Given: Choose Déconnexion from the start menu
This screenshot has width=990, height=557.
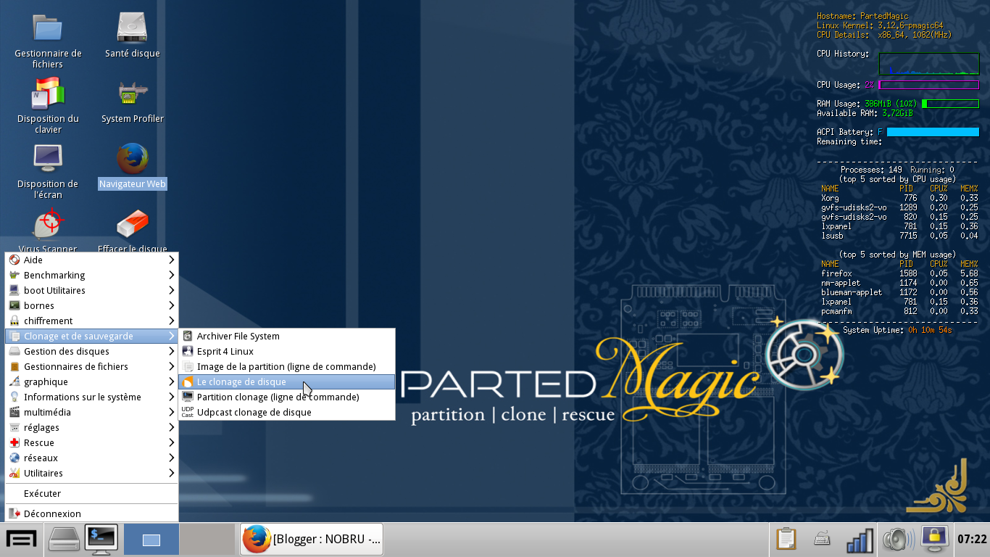Looking at the screenshot, I should 91,513.
